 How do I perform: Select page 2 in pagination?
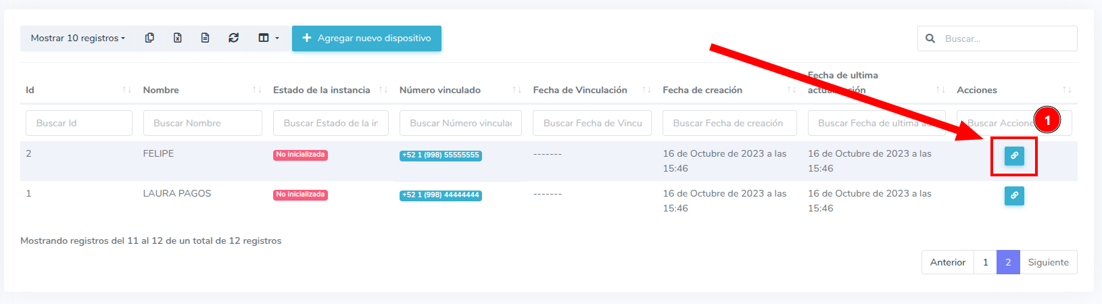click(x=1007, y=262)
